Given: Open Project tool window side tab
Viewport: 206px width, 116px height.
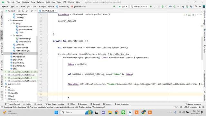Looking at the screenshot, I should 2,35.
